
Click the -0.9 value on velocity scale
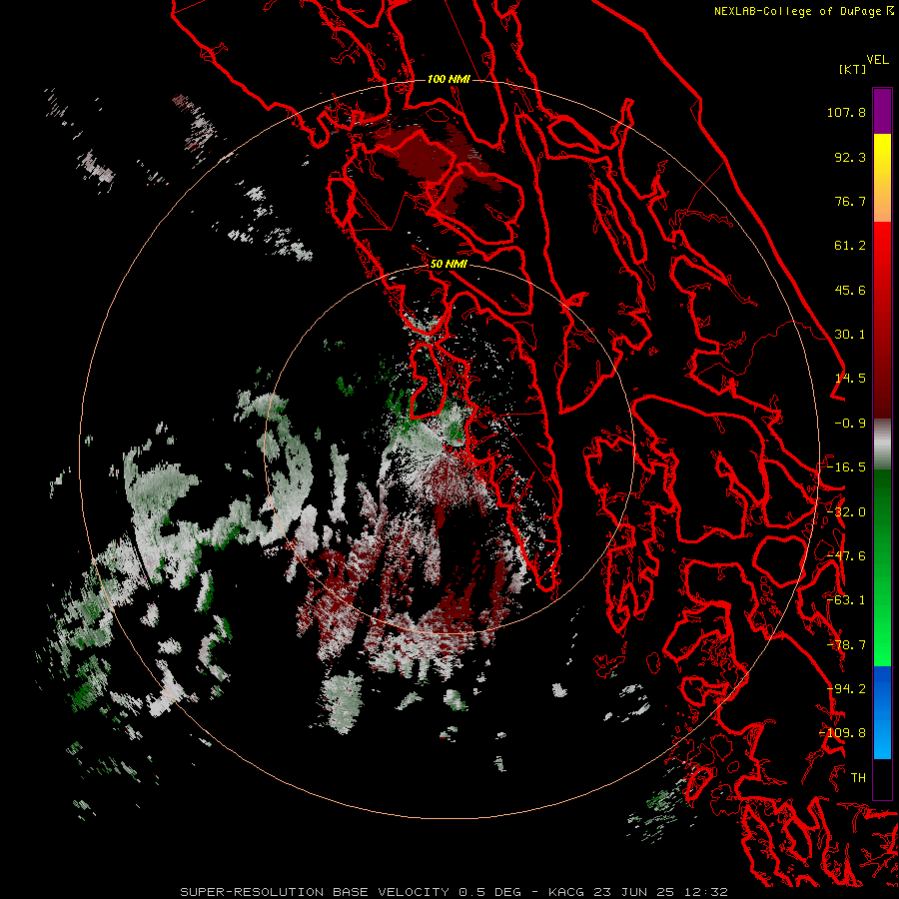[x=850, y=424]
